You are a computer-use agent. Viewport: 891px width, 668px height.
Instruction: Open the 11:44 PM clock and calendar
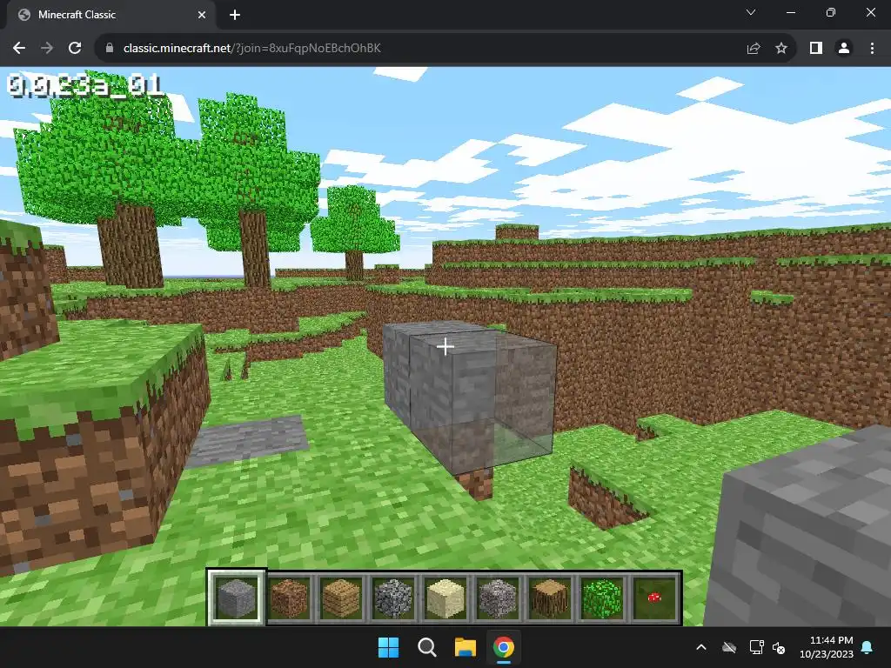(827, 647)
